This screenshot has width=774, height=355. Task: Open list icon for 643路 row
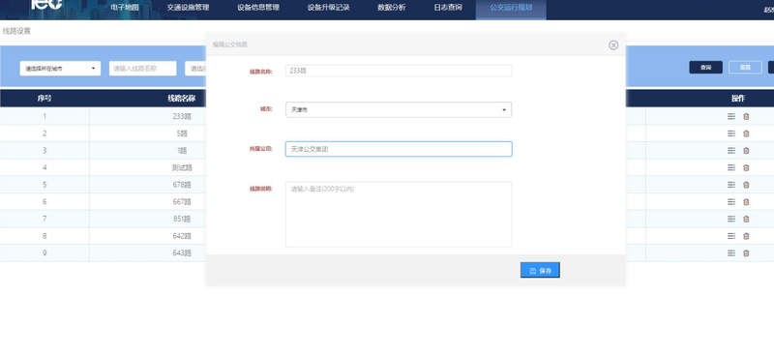[731, 252]
